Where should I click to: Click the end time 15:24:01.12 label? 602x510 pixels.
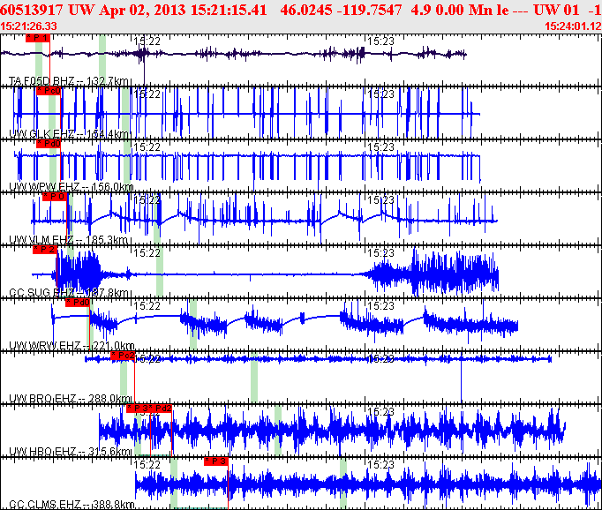pyautogui.click(x=573, y=26)
